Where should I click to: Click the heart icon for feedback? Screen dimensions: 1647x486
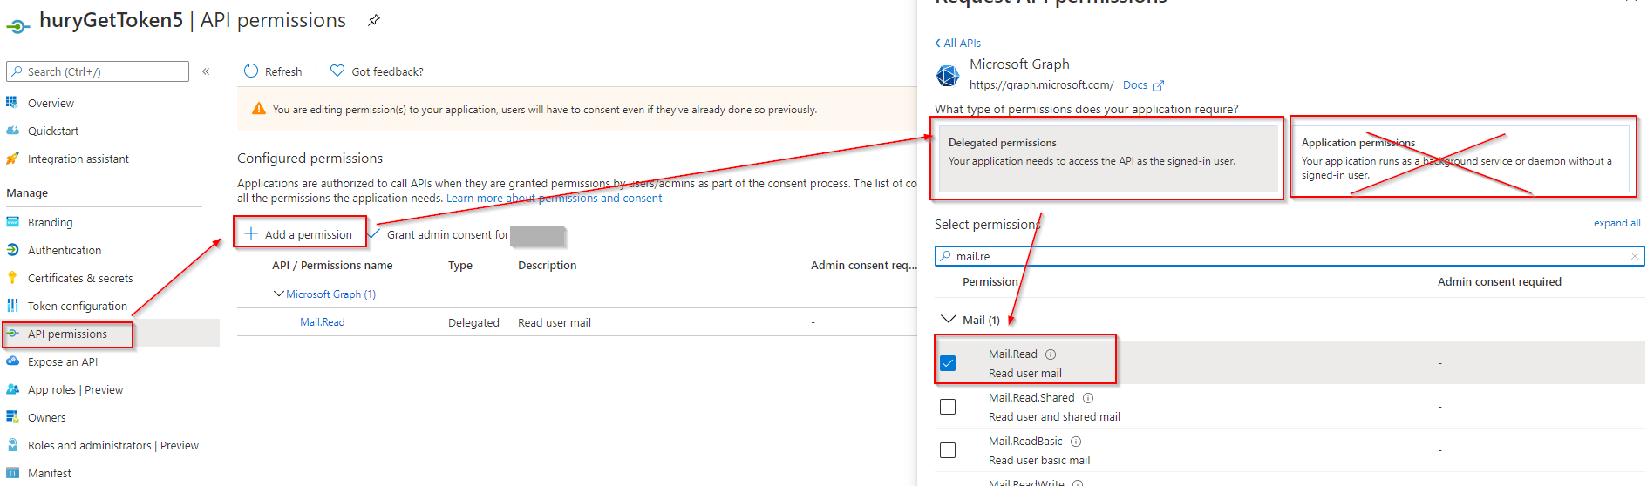point(337,71)
